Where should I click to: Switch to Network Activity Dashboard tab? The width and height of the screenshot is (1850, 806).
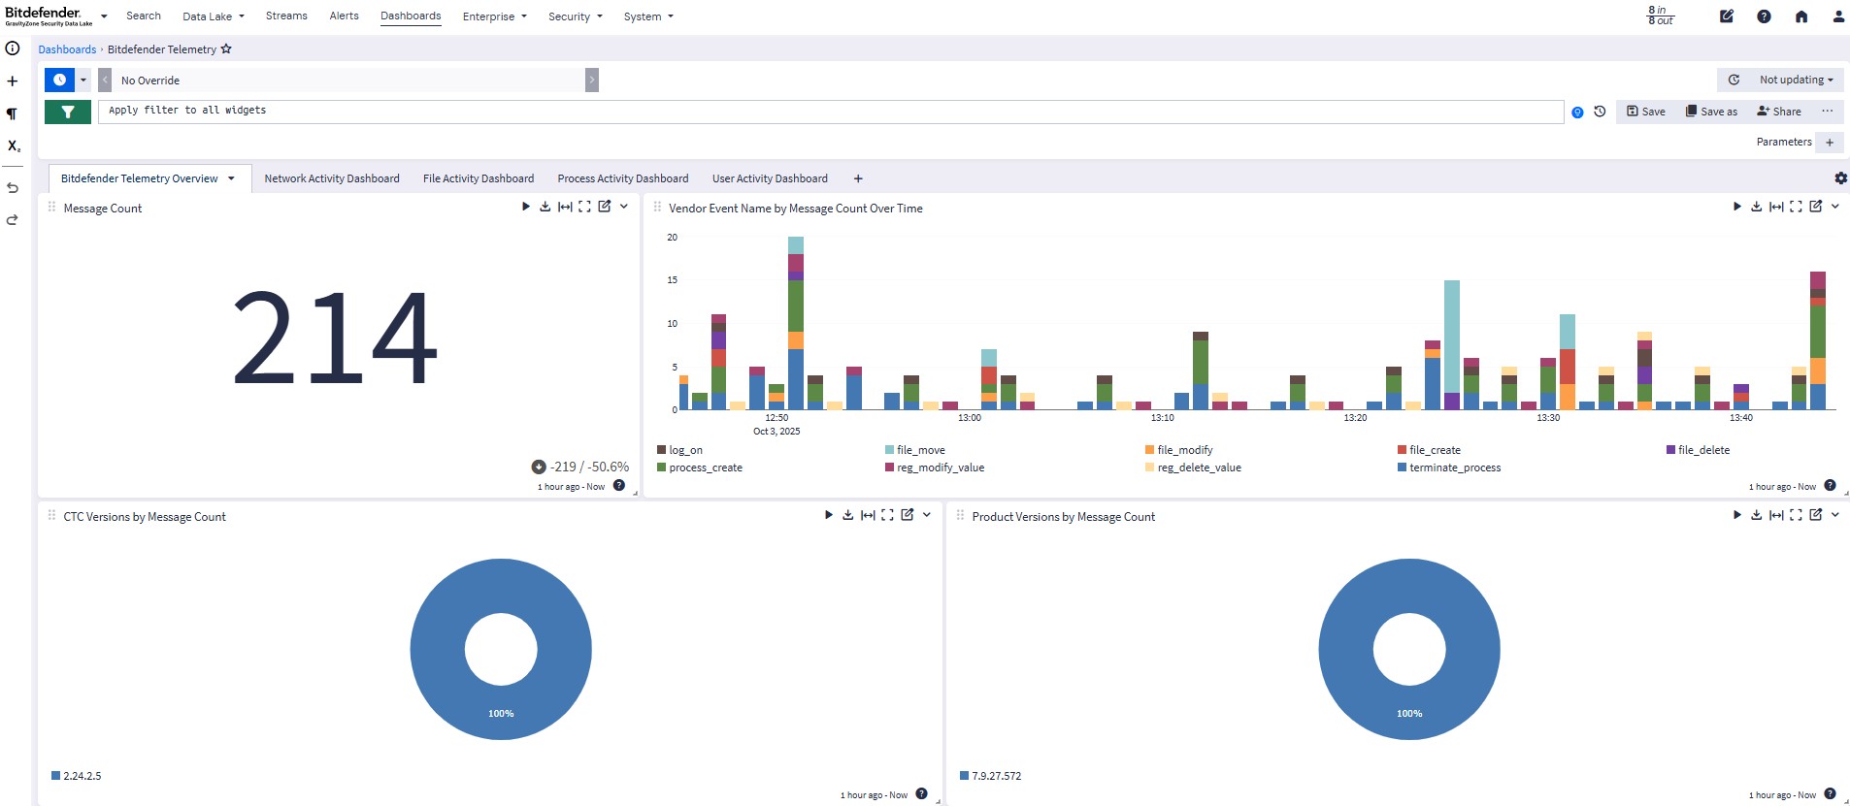click(331, 178)
